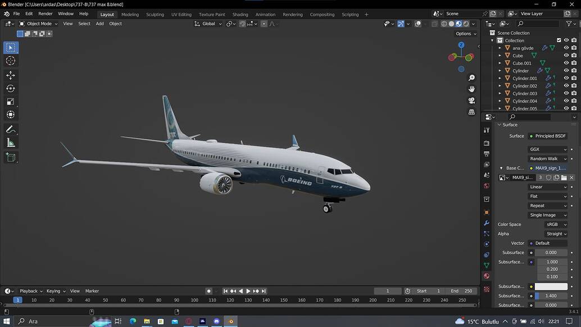Open the GGX distribution dropdown
Viewport: 581px width, 327px height.
[x=548, y=149]
